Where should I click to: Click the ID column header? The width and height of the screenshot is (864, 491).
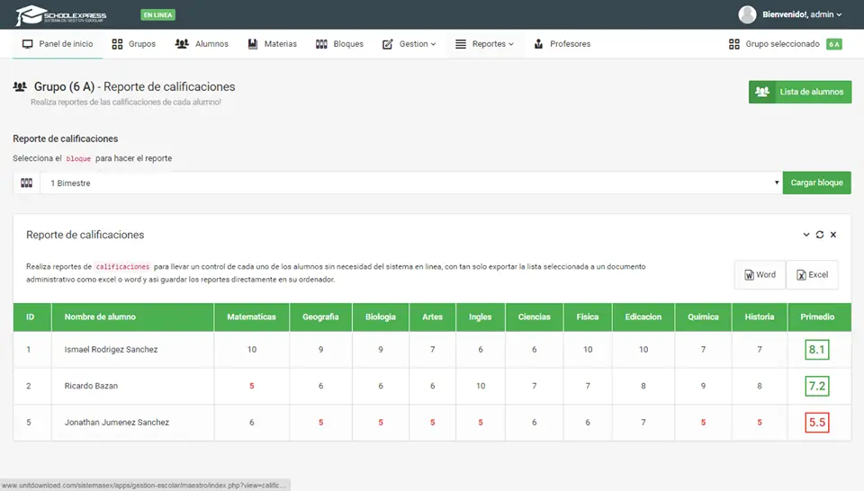point(32,317)
